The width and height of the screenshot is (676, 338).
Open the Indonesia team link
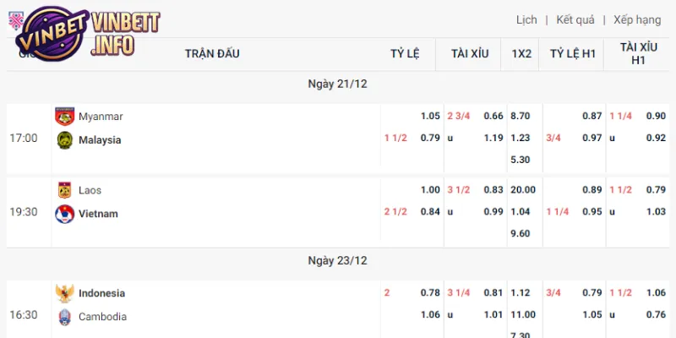101,293
